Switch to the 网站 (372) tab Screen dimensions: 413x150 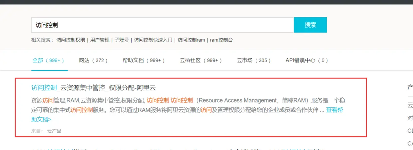tap(94, 61)
